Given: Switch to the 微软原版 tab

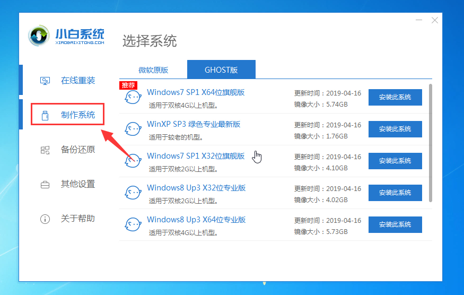Looking at the screenshot, I should point(153,70).
